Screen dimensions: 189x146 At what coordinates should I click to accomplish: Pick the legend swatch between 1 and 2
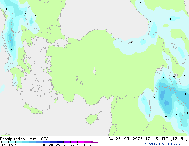pyautogui.click(x=19, y=142)
